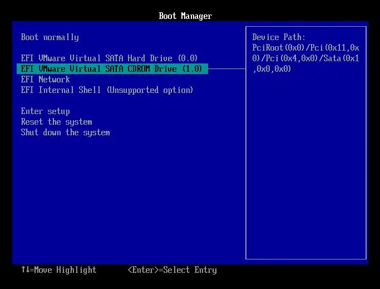Select the Boot normally entry
The height and width of the screenshot is (289, 380).
point(50,37)
